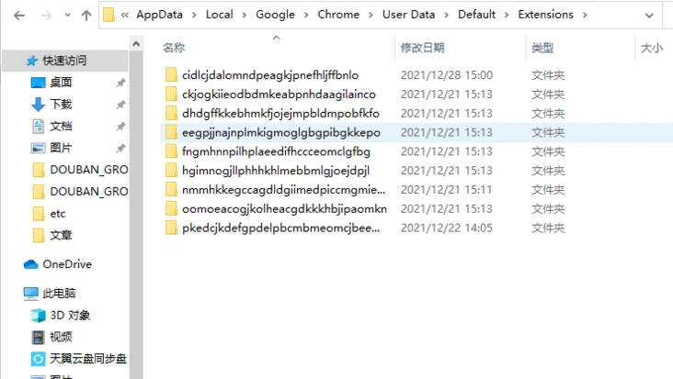Screen dimensions: 673x379
Task: Open the chevron after Extensions breadcrumb
Action: (585, 15)
